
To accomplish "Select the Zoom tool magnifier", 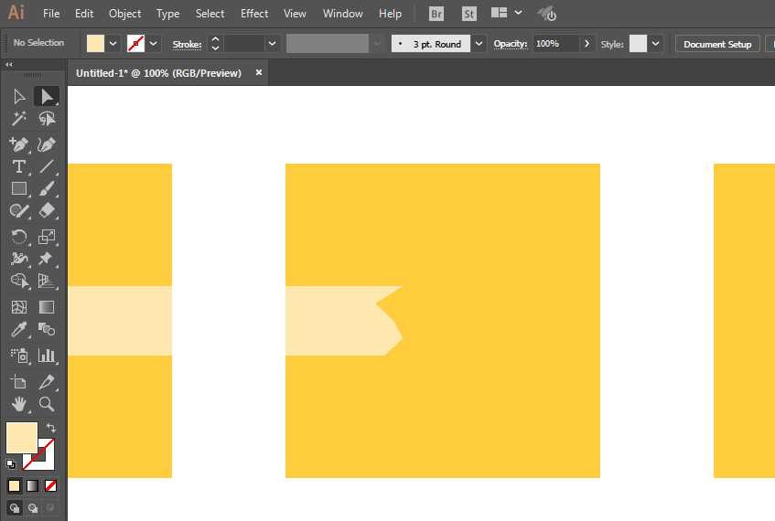I will coord(47,404).
